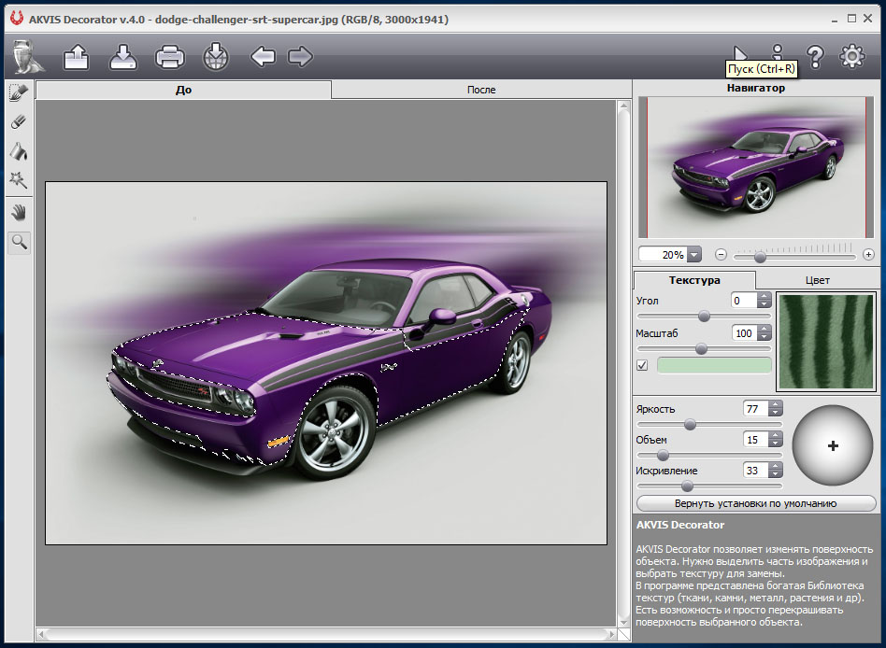The image size is (886, 648).
Task: Open preferences with the gear icon
Action: coord(852,56)
